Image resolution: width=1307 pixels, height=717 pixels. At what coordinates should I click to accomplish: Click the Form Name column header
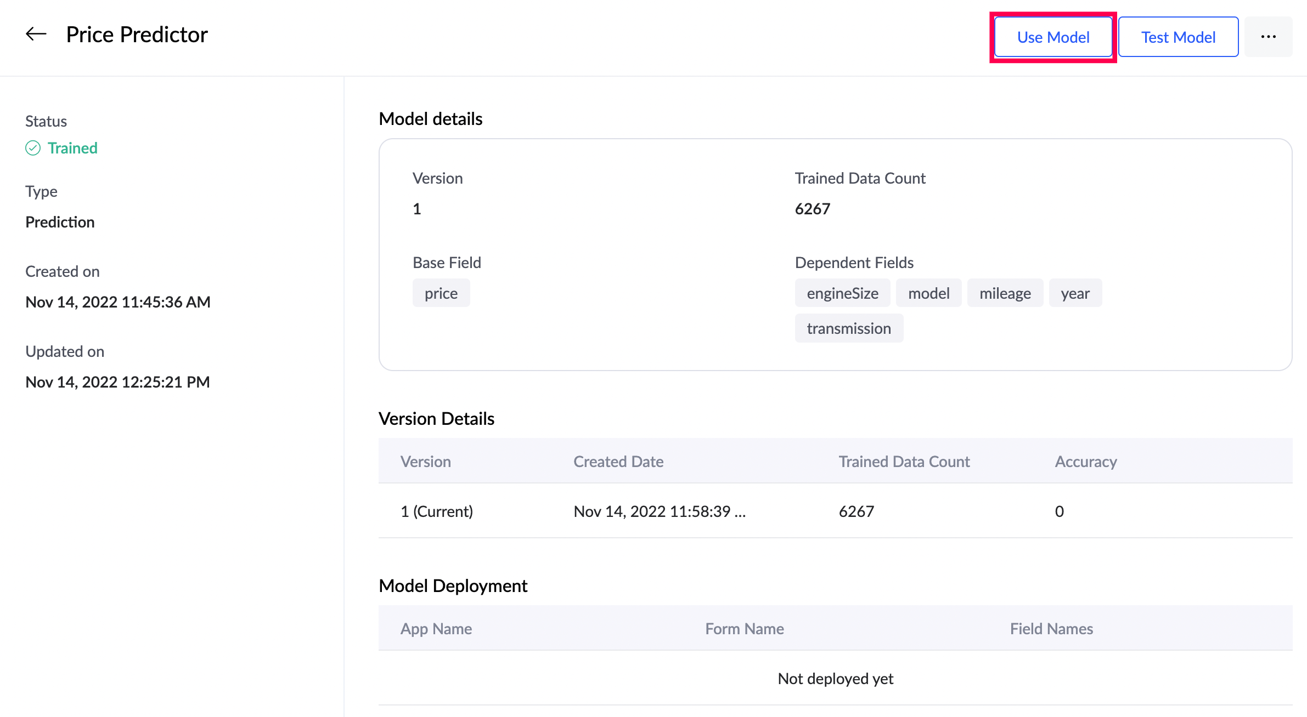(x=744, y=629)
